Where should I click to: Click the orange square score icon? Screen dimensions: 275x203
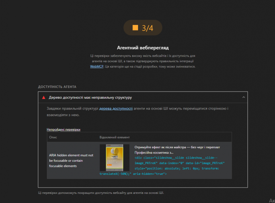tap(135, 28)
